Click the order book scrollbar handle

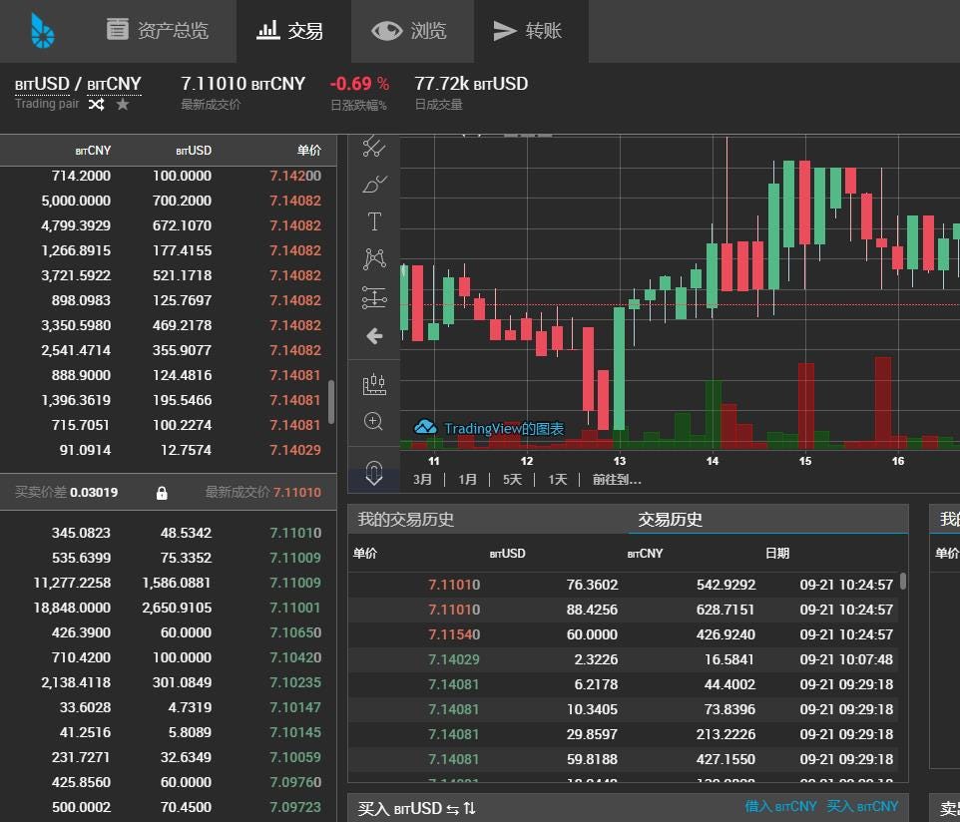pos(331,402)
